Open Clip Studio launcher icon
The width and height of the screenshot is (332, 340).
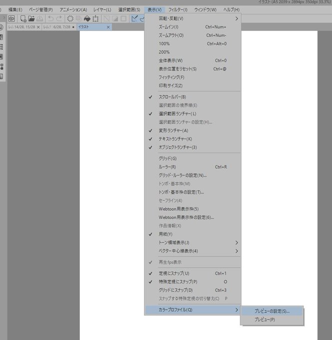[11, 18]
